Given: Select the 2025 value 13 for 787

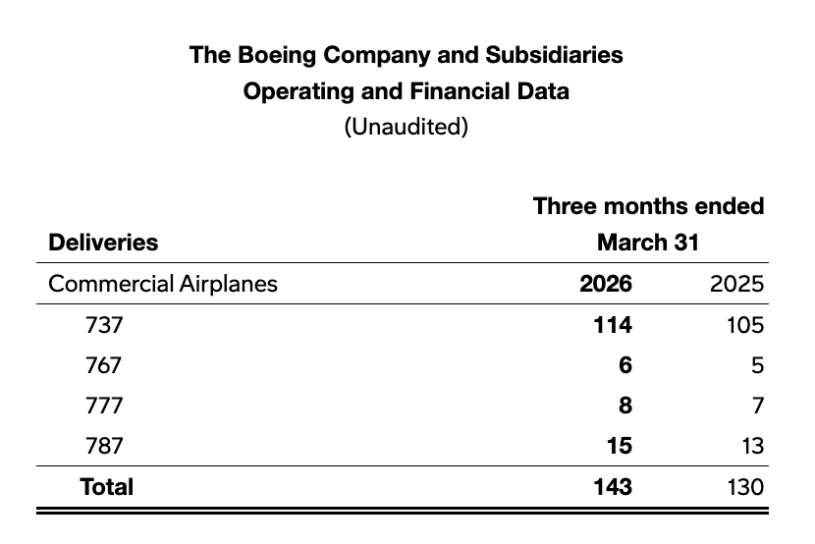Looking at the screenshot, I should click(x=750, y=446).
